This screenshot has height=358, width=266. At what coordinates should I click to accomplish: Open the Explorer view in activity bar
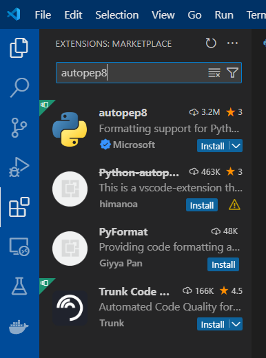pyautogui.click(x=19, y=48)
